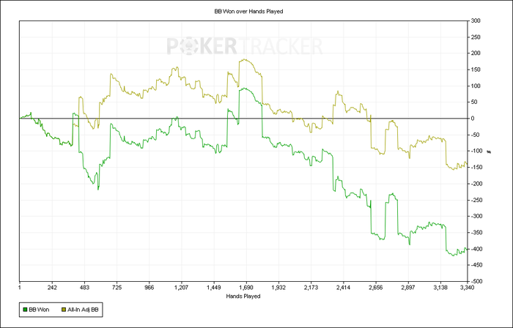The height and width of the screenshot is (328, 513).
Task: Click y-axis label -200
Action: coord(476,184)
